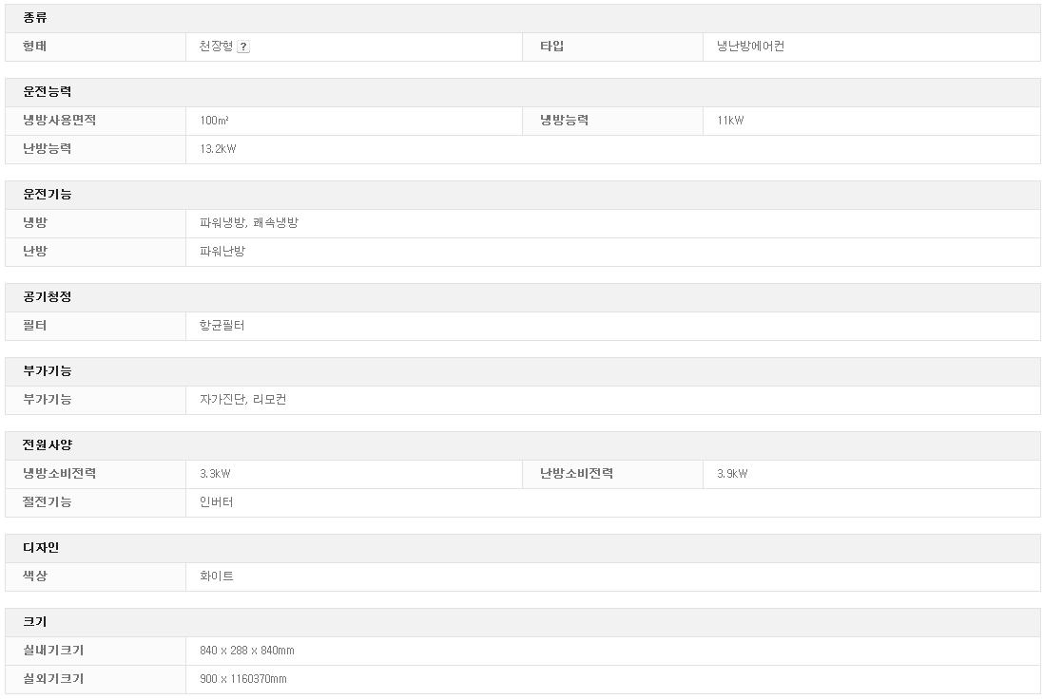
Task: Click the 전원사양 section header
Action: tap(48, 445)
